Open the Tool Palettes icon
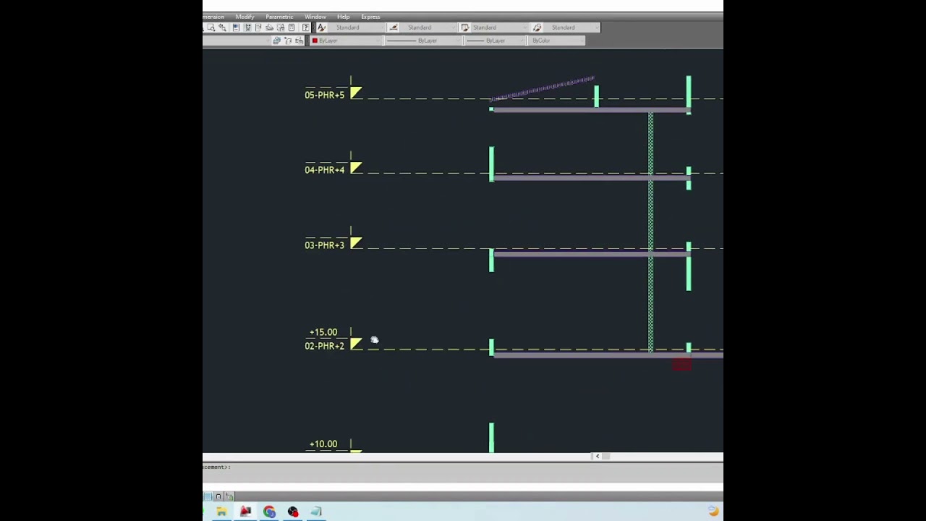 click(258, 27)
